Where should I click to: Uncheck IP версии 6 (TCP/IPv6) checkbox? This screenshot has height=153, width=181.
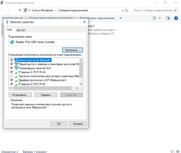pyautogui.click(x=11, y=84)
